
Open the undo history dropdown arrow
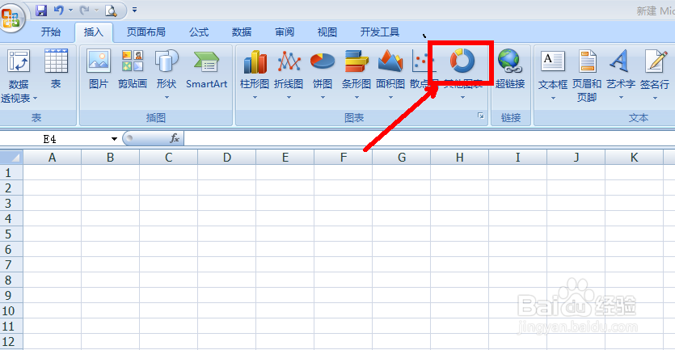[x=70, y=10]
